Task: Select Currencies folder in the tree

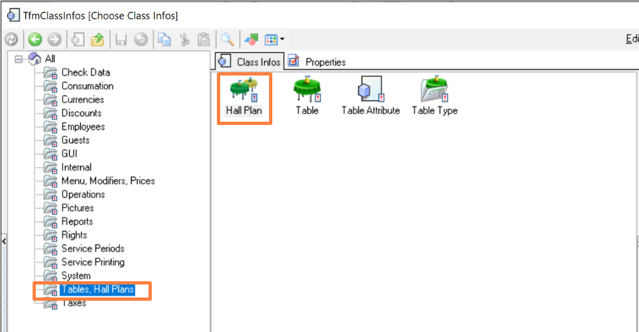Action: pyautogui.click(x=83, y=100)
